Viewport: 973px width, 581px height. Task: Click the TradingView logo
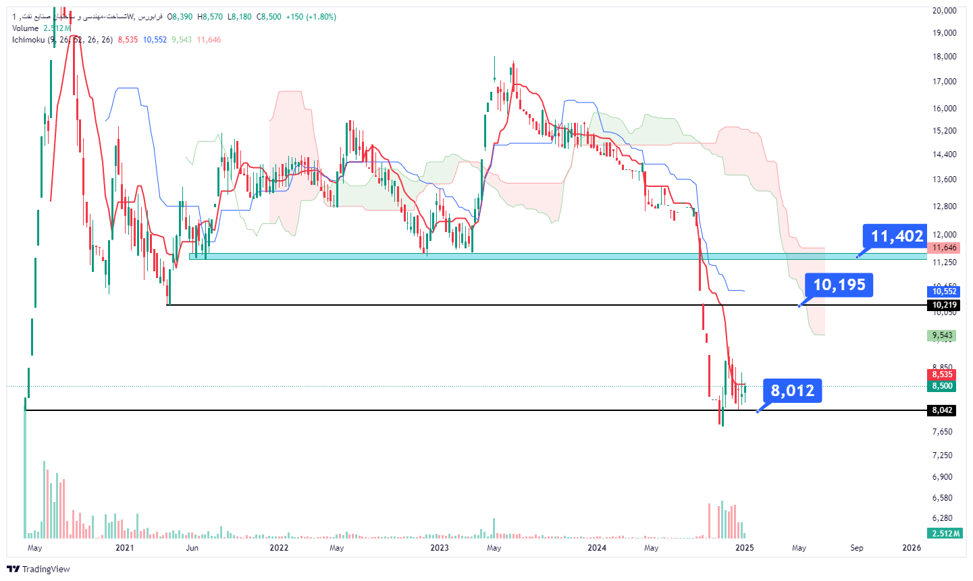point(38,569)
